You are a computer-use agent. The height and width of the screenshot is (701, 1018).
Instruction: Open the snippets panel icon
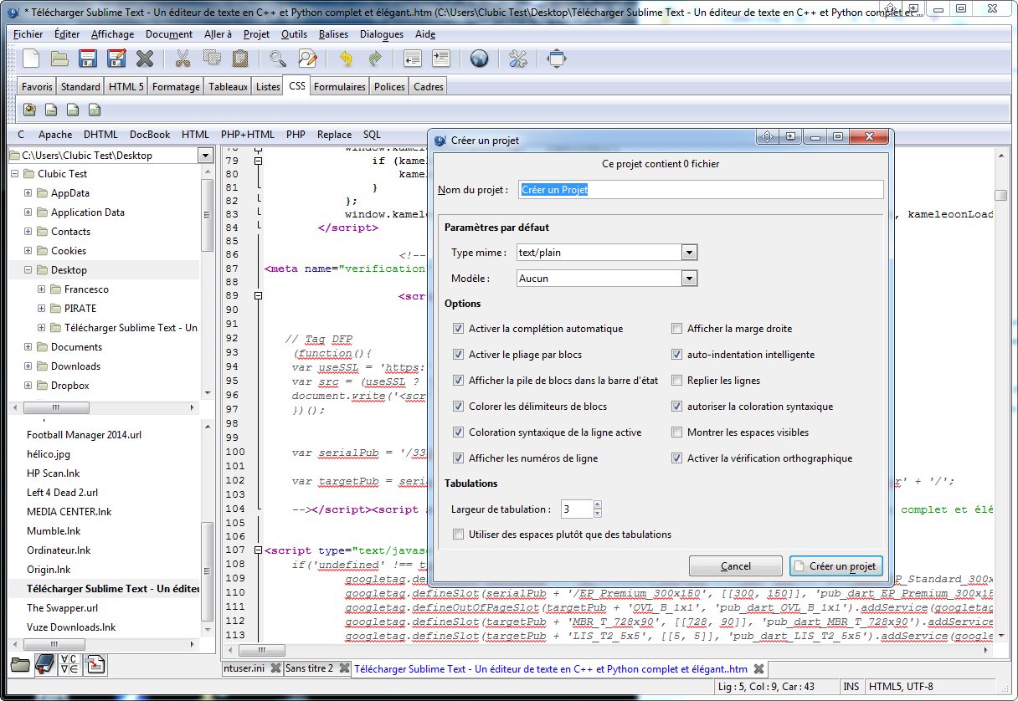click(96, 665)
